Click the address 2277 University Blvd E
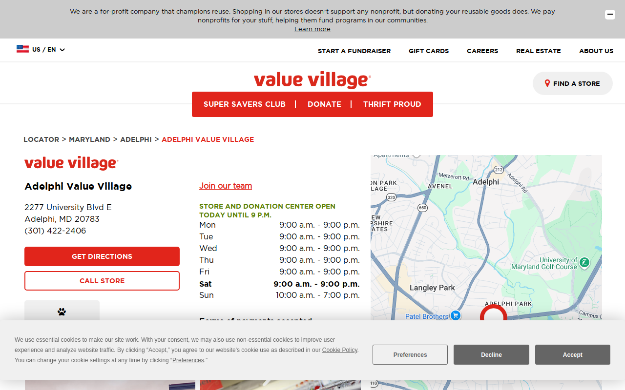625x390 pixels. 68,207
